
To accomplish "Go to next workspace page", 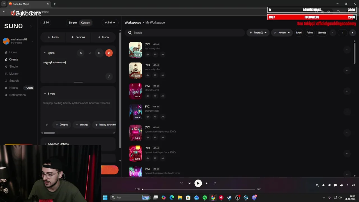I will [x=353, y=33].
